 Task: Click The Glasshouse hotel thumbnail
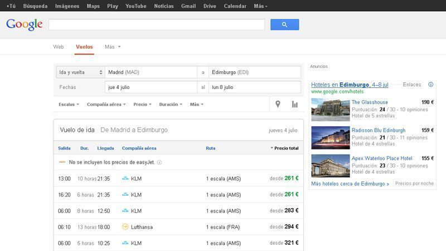click(x=331, y=110)
